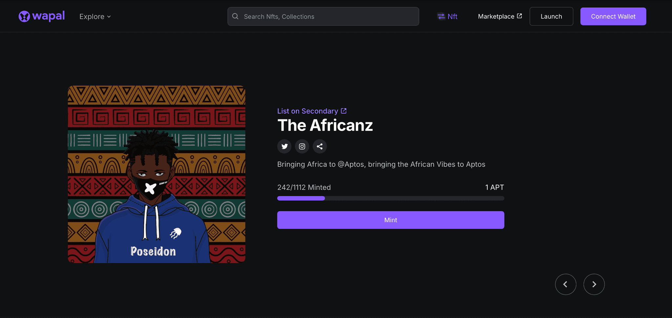The image size is (672, 318).
Task: Click the Wapal butterfly logo icon
Action: (x=24, y=16)
